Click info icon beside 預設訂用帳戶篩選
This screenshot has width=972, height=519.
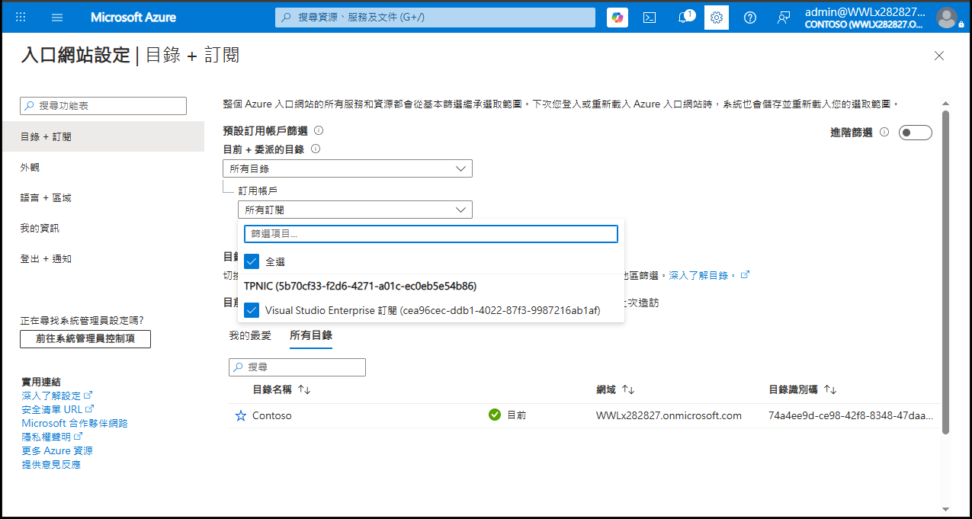pos(319,130)
